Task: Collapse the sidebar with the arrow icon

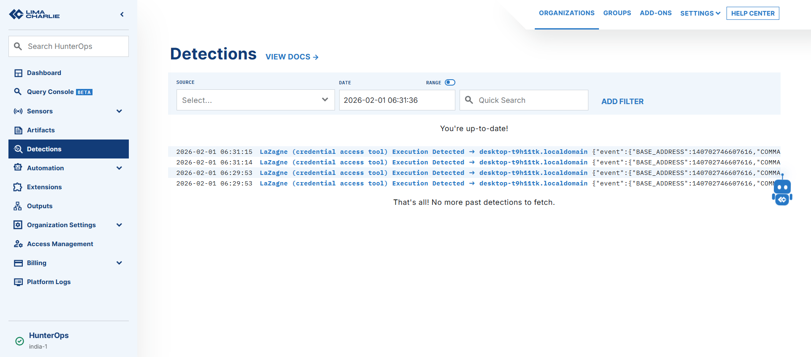Action: click(x=122, y=14)
